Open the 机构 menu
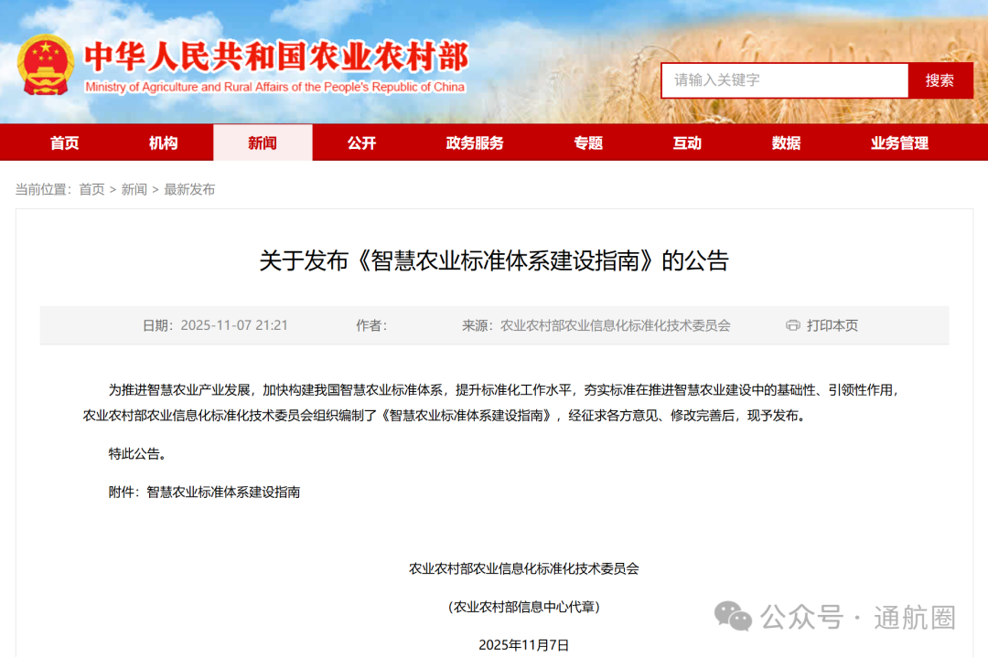Screen dimensions: 988x657 (x=162, y=143)
